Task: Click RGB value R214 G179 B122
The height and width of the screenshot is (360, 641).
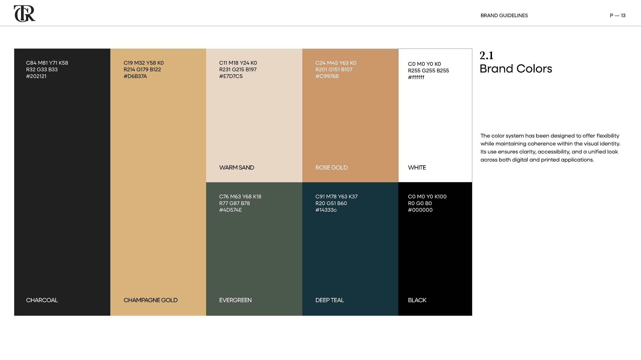Action: point(142,70)
